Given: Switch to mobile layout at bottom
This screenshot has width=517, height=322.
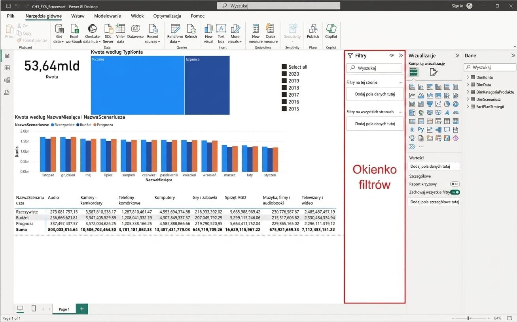Looking at the screenshot, I should 34,309.
